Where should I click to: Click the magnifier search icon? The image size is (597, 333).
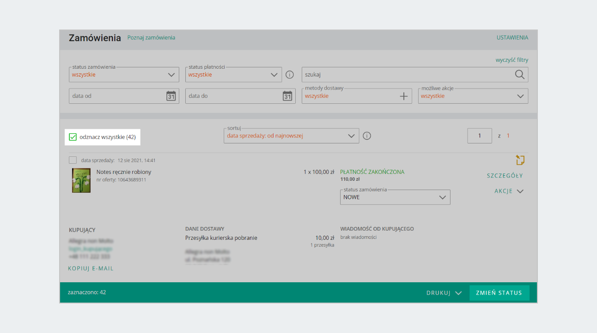(x=520, y=75)
